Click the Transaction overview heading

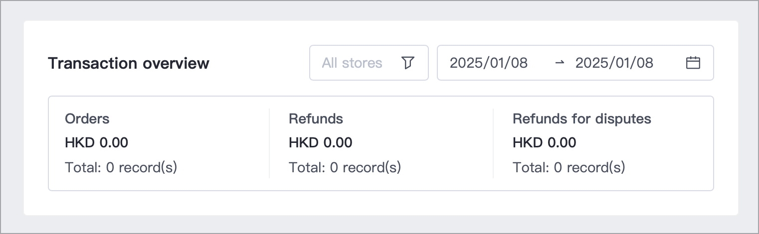tap(129, 63)
